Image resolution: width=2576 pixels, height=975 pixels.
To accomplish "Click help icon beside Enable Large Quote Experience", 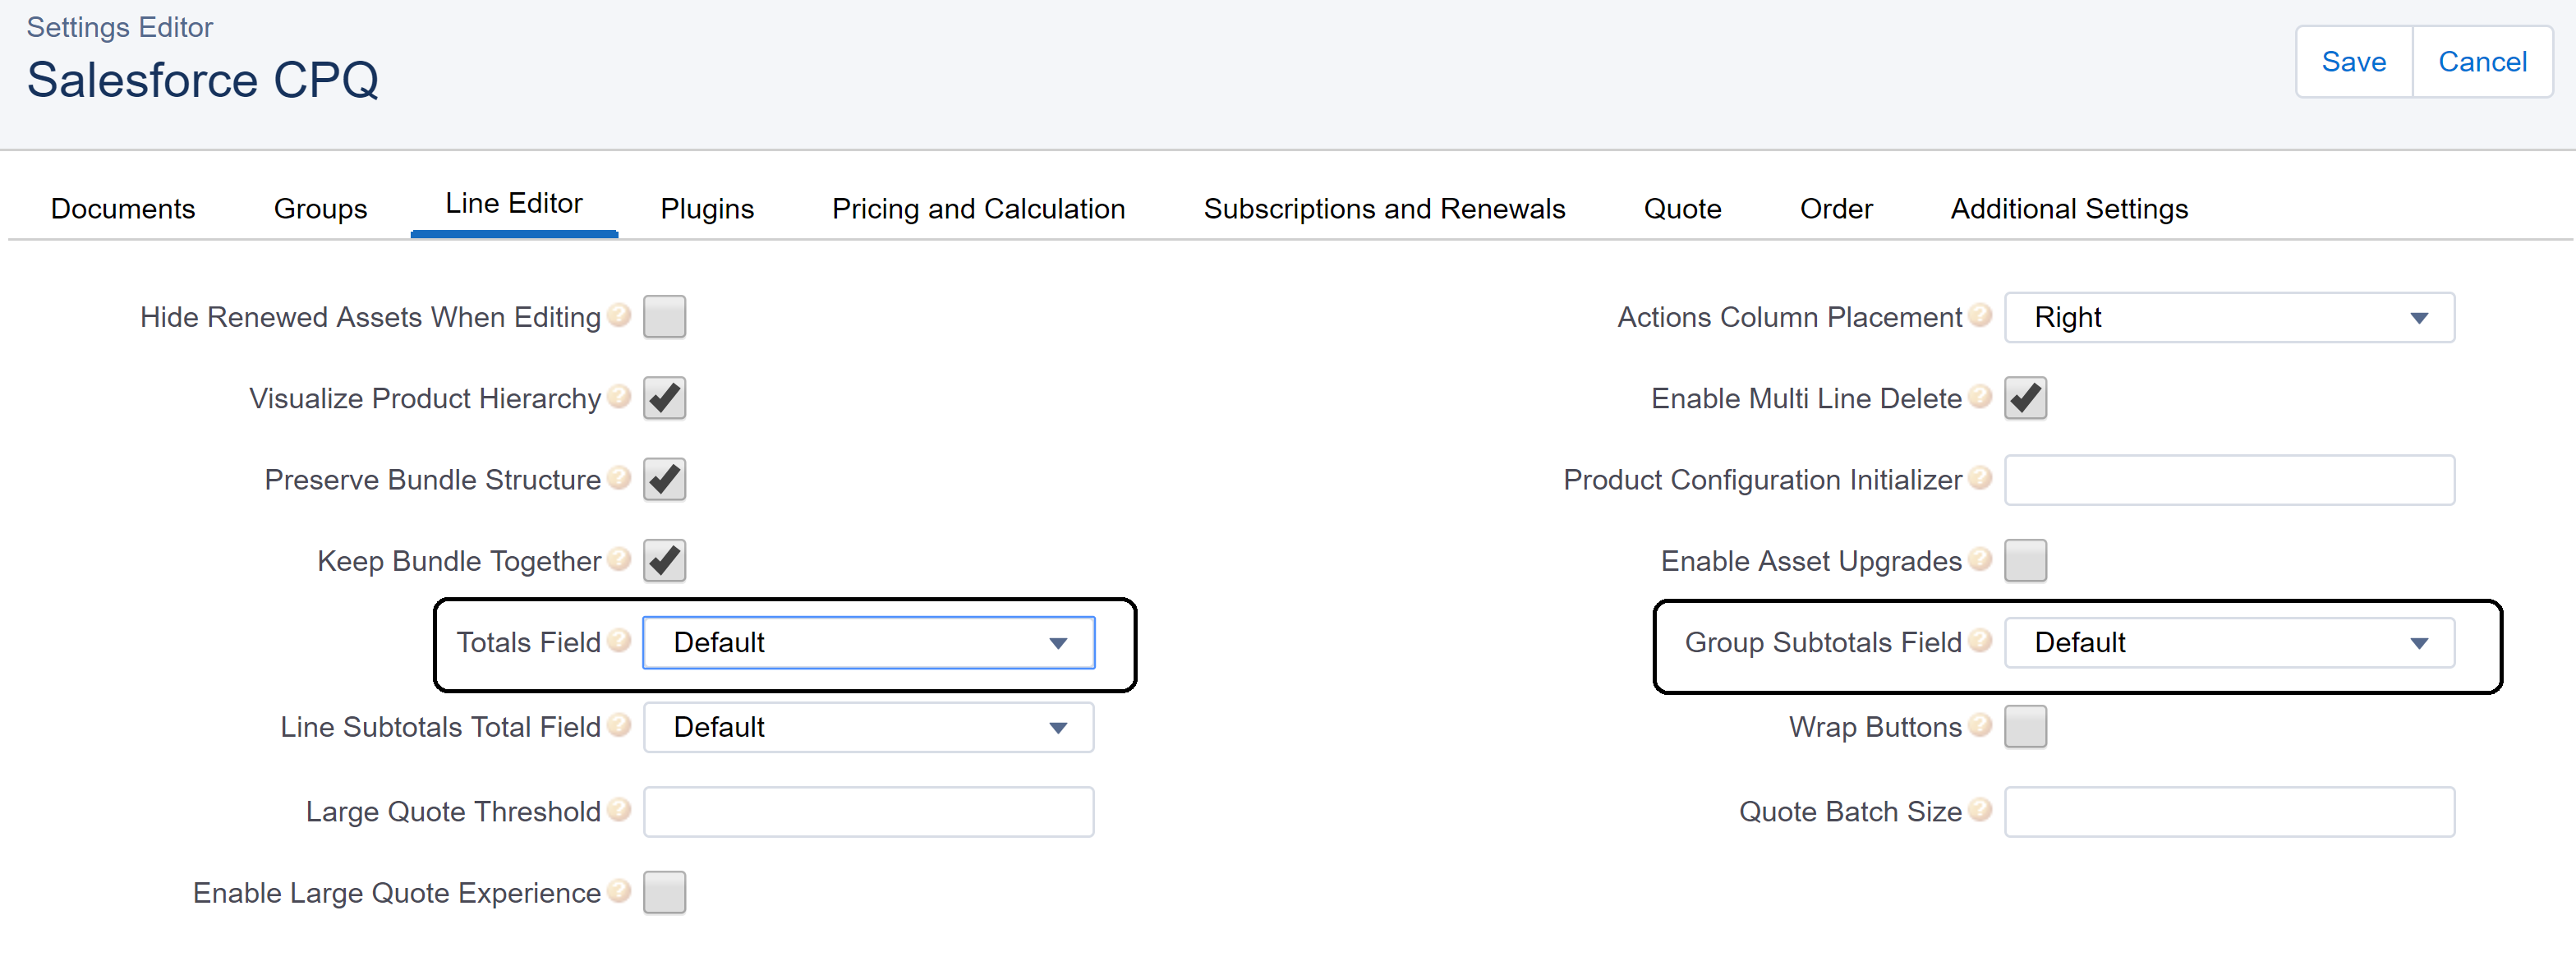I will tap(619, 890).
